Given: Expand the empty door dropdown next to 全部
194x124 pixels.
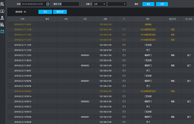Looking at the screenshot, I should 117,4.
